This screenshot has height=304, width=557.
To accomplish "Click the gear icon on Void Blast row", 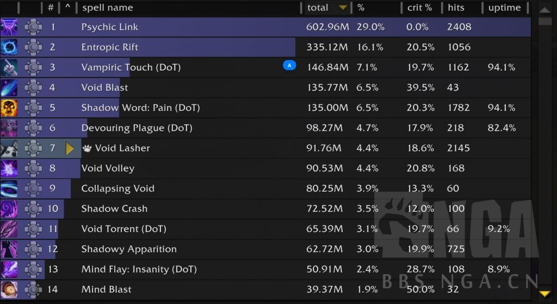I will point(33,87).
